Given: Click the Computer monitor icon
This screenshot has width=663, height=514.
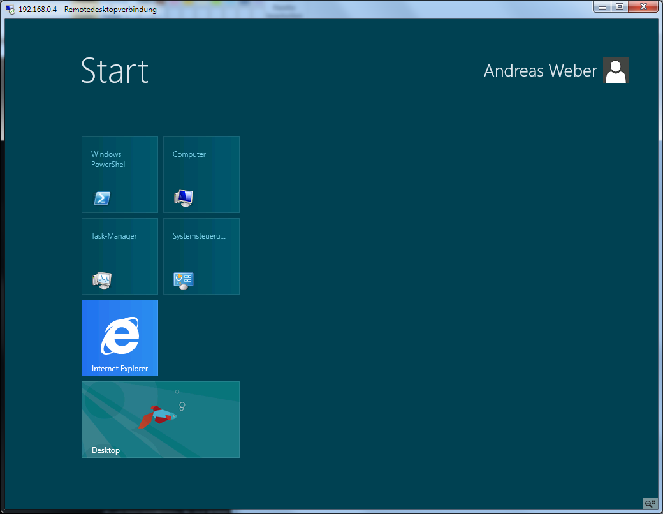Looking at the screenshot, I should (x=184, y=198).
